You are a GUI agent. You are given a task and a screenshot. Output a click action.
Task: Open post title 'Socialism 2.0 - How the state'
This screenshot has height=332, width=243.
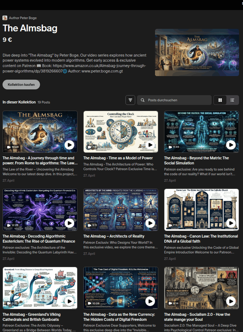coord(197,317)
